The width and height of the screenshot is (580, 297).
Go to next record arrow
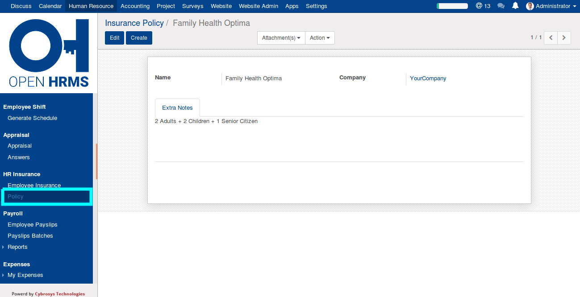pos(564,38)
